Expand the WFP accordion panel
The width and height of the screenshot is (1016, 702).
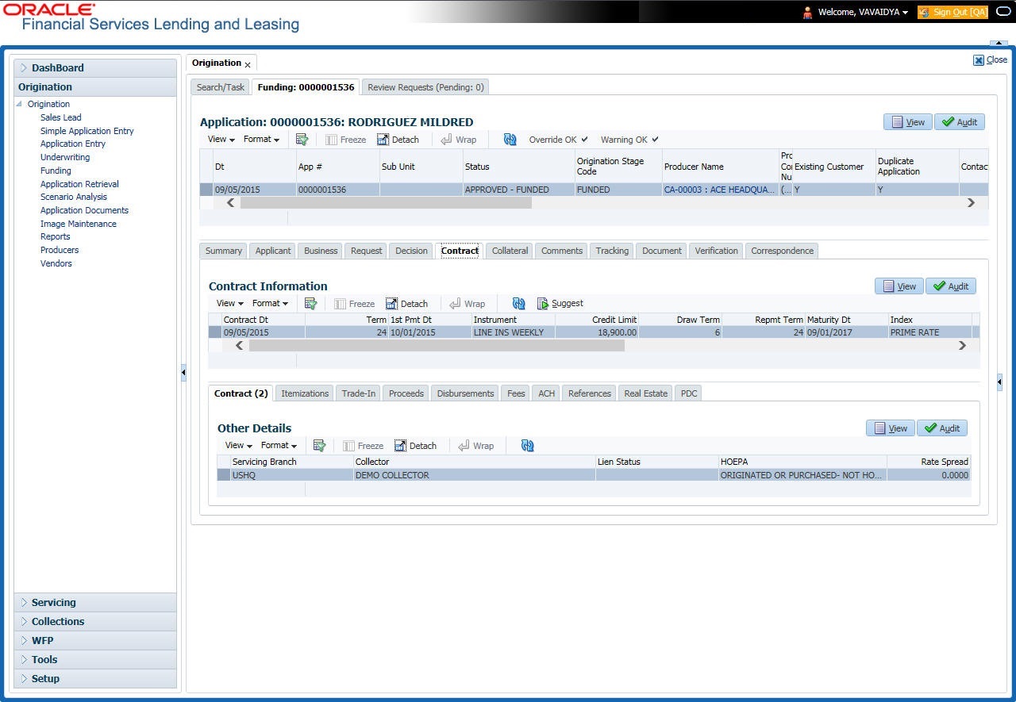(95, 641)
